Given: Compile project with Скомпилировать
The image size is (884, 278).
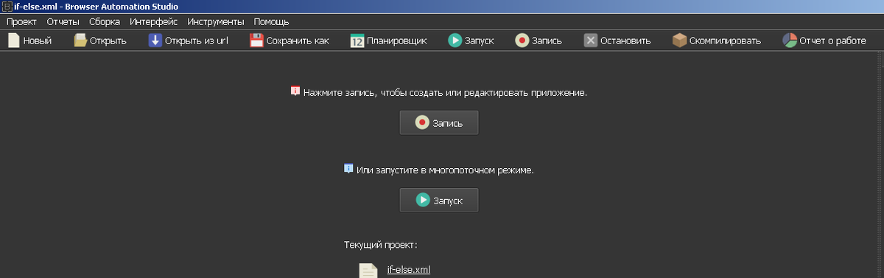Looking at the screenshot, I should (717, 41).
